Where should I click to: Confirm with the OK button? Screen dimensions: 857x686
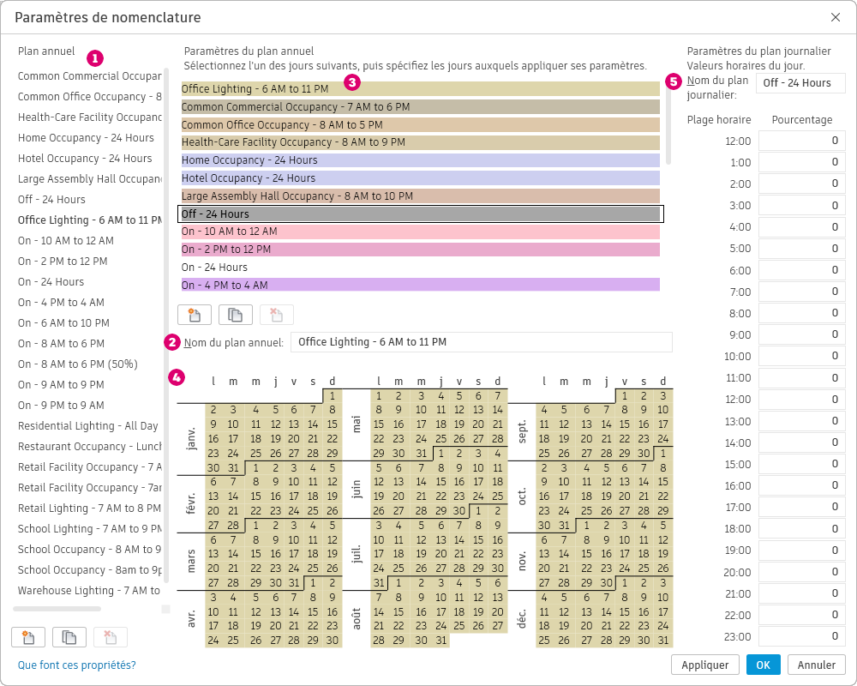(x=763, y=665)
